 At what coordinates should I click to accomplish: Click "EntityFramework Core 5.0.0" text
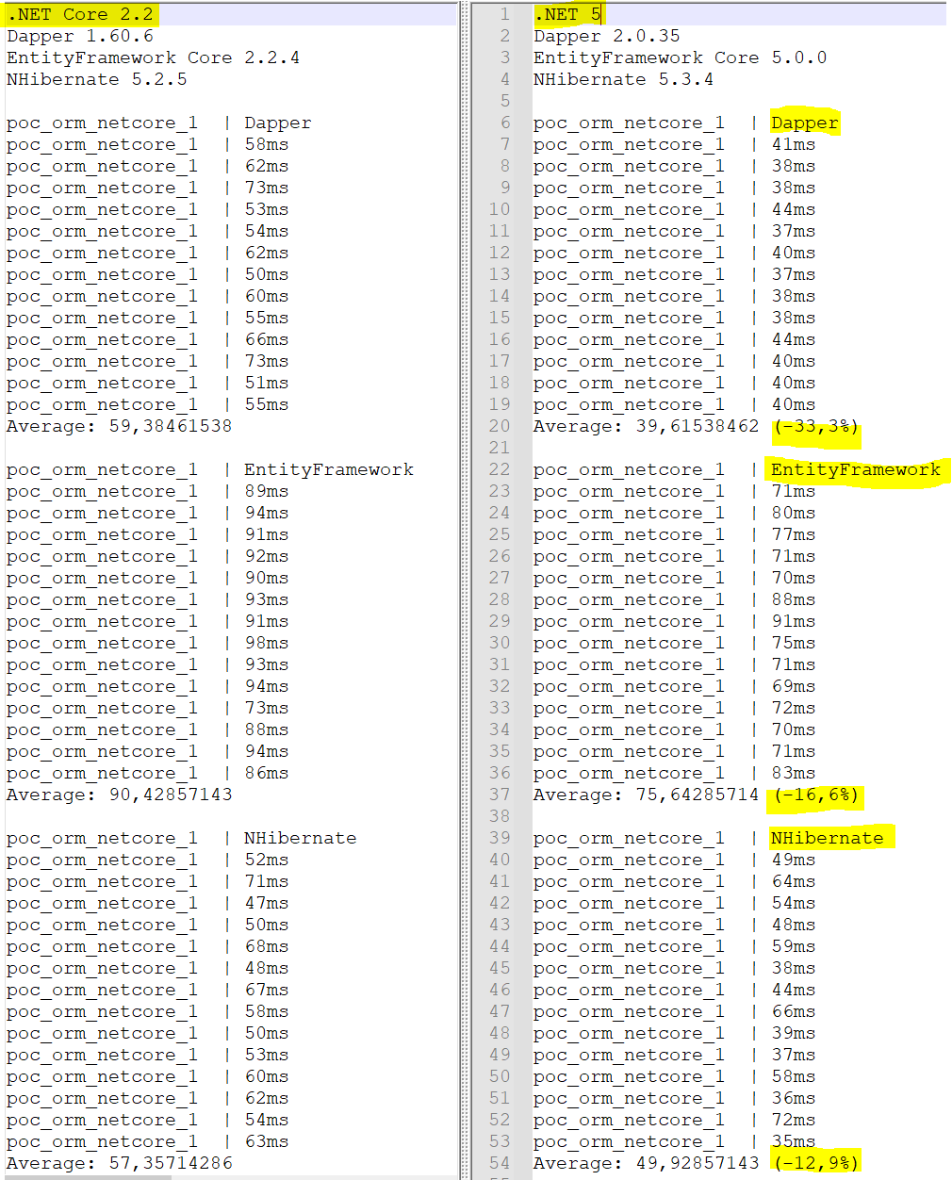(681, 57)
